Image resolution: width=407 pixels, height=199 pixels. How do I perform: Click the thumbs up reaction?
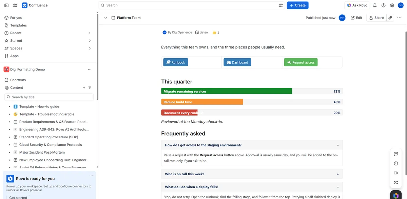[x=216, y=33]
